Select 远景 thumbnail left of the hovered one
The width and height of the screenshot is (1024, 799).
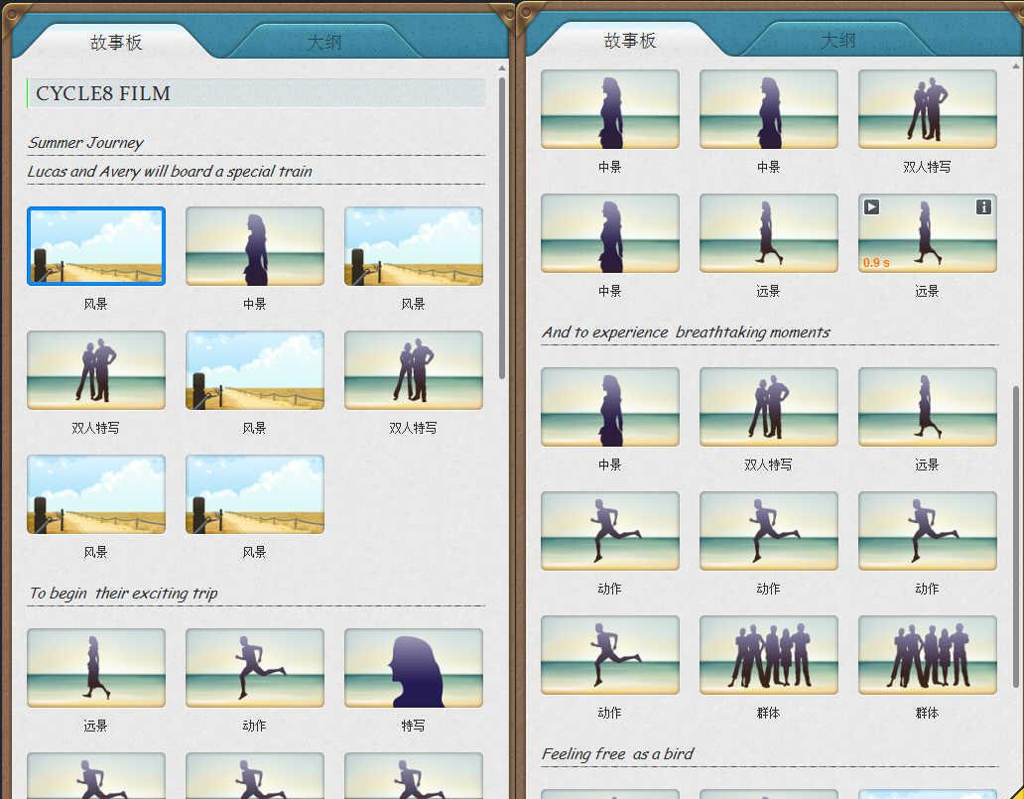point(769,233)
